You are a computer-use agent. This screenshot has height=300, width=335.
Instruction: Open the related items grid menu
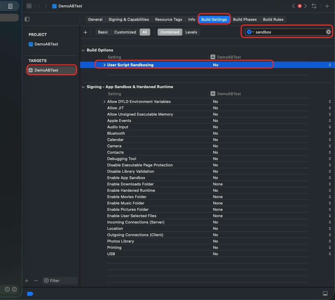tap(29, 6)
